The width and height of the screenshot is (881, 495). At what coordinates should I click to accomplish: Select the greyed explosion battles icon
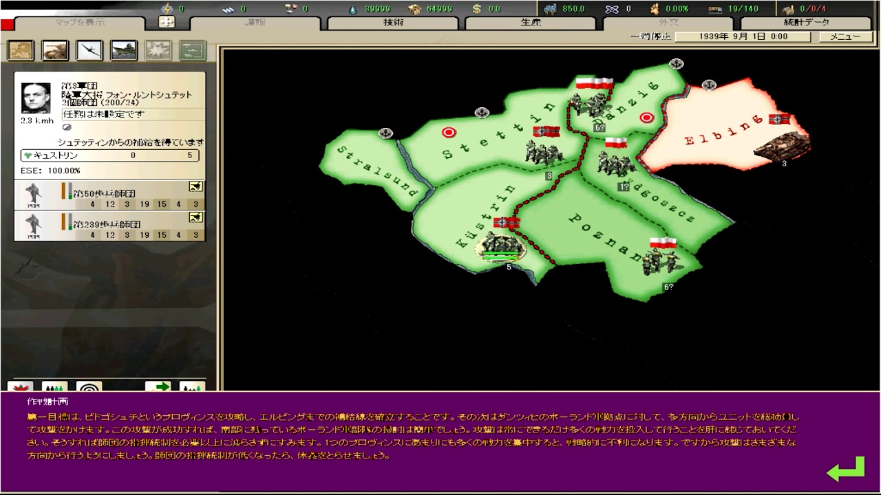click(158, 50)
